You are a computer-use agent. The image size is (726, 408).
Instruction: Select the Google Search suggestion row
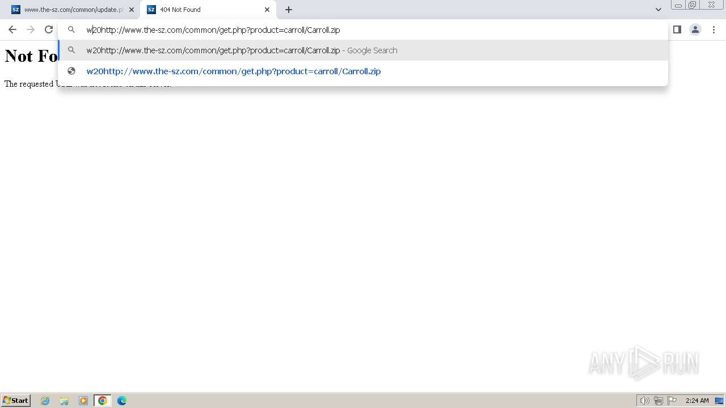(363, 50)
